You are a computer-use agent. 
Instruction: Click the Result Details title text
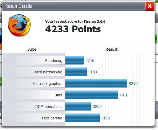coord(19,6)
